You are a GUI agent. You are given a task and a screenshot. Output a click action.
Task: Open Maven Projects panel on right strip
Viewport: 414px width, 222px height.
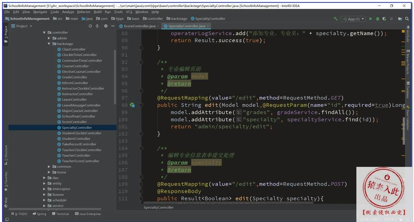[408, 62]
